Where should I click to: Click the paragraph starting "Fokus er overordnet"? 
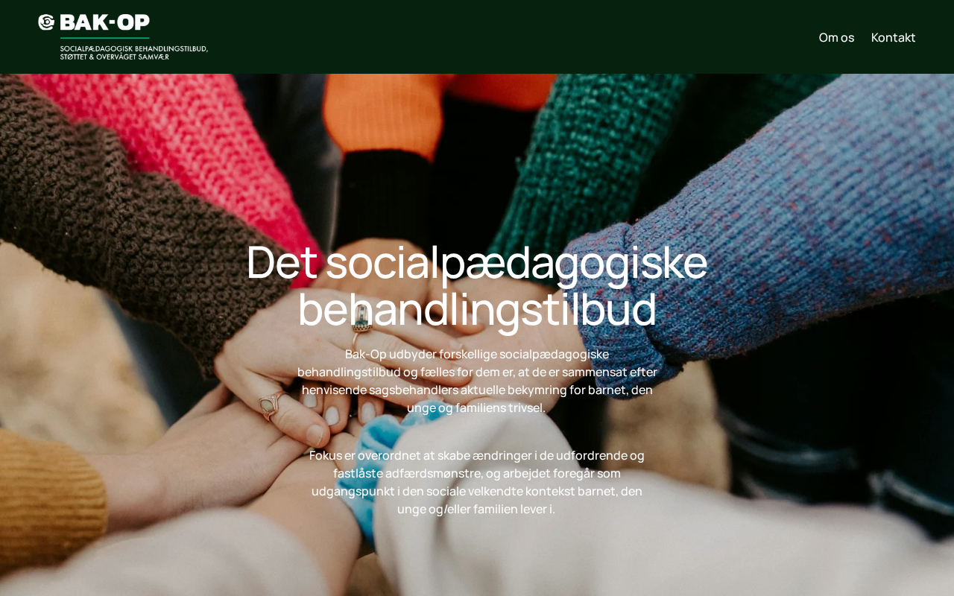(477, 482)
